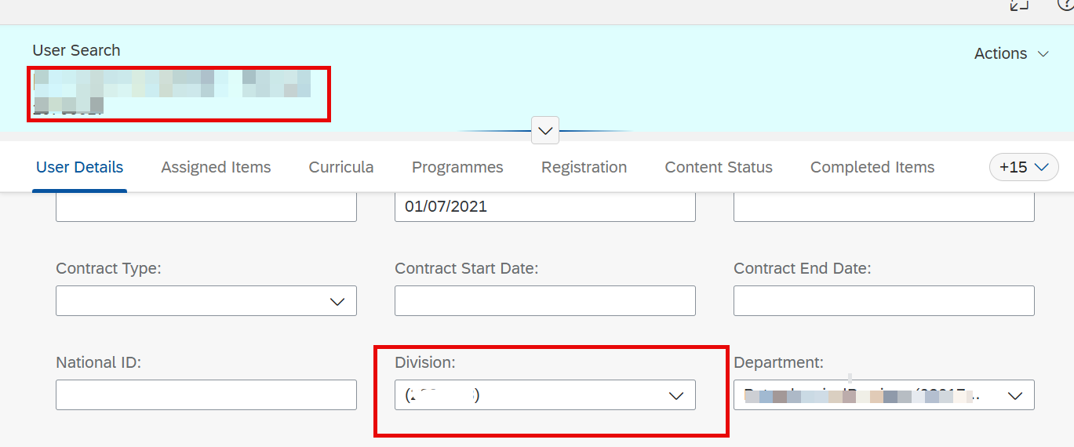The image size is (1074, 447).
Task: Switch to the Assigned Items tab
Action: (x=216, y=167)
